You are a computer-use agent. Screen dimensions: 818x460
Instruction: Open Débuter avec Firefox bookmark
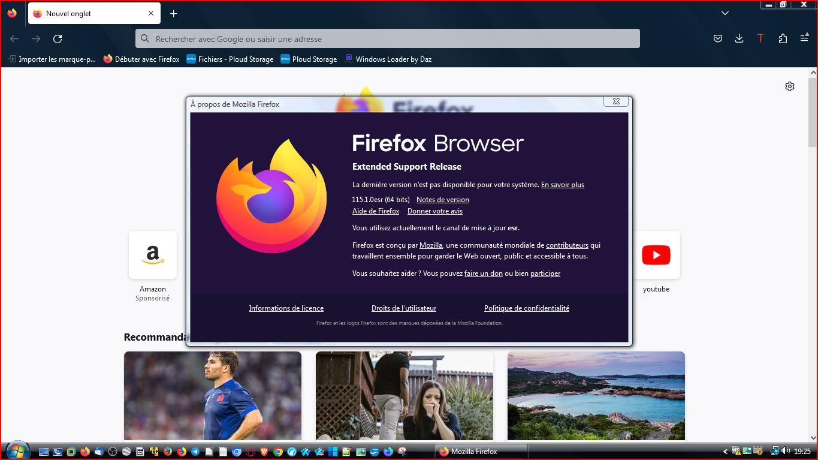(141, 59)
